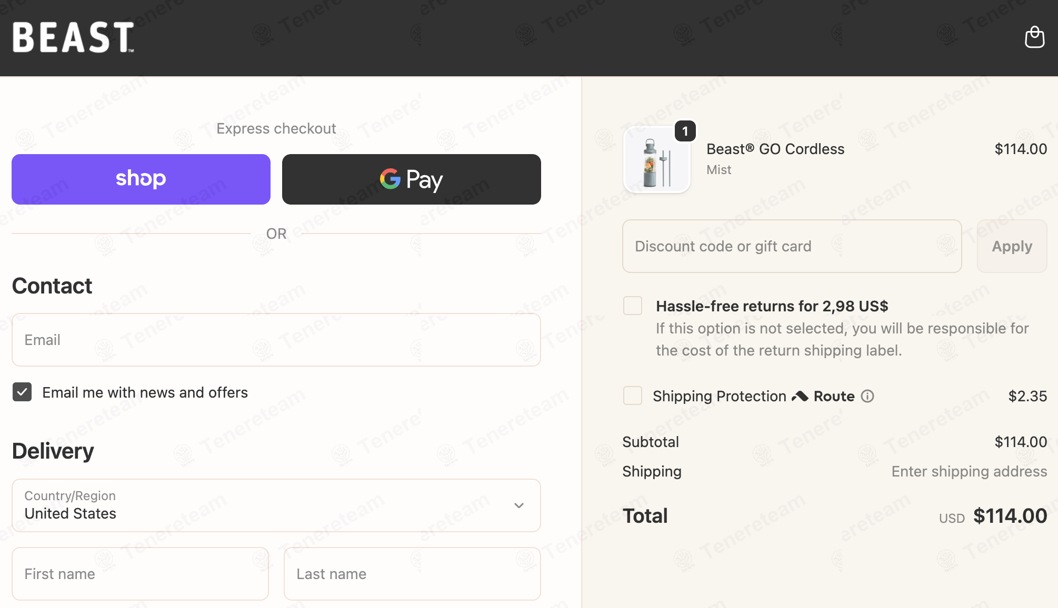Viewport: 1058px width, 608px height.
Task: Uncheck Email me with news and offers
Action: pyautogui.click(x=22, y=392)
